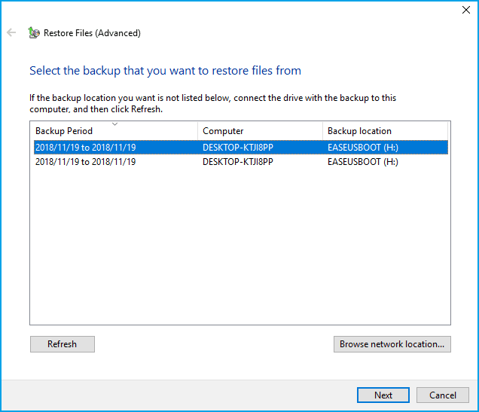Click divider between Backup Period and Computer

197,131
